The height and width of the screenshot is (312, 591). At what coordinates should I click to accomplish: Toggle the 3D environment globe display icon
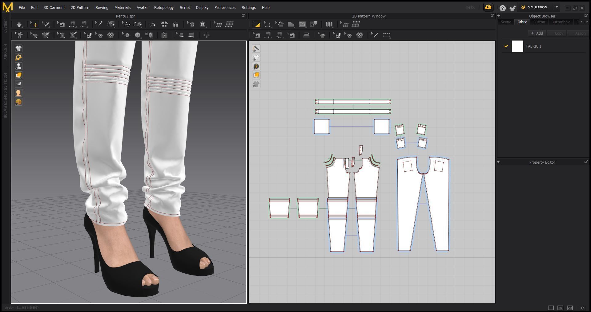pos(18,102)
